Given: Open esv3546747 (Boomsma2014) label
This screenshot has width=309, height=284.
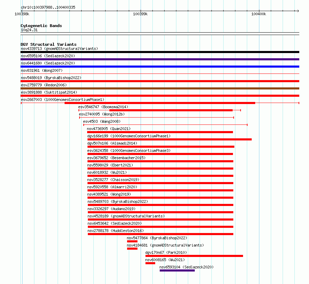Looking at the screenshot, I should click(103, 107).
